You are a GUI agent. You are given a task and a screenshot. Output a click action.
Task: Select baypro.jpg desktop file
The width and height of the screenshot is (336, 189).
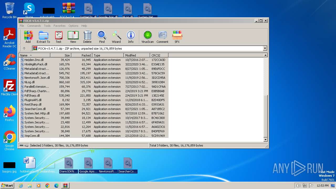coord(9,167)
